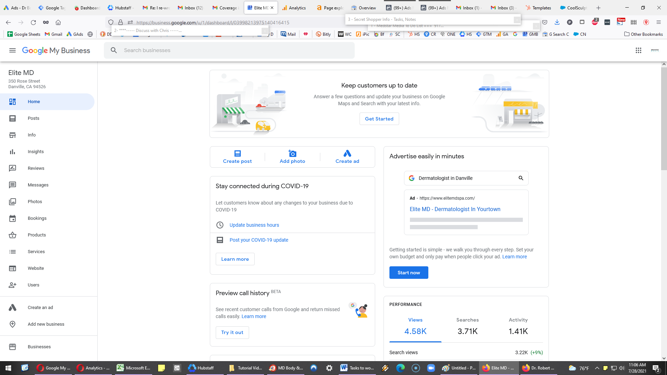667x375 pixels.
Task: Click the Firefox reload page icon
Action: [x=33, y=23]
